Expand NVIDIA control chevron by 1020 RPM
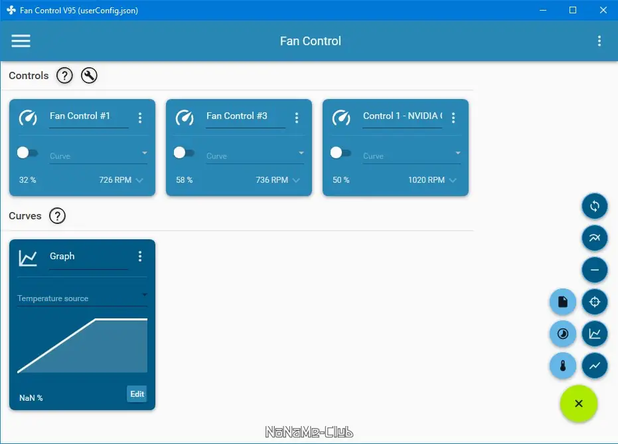 (x=453, y=180)
